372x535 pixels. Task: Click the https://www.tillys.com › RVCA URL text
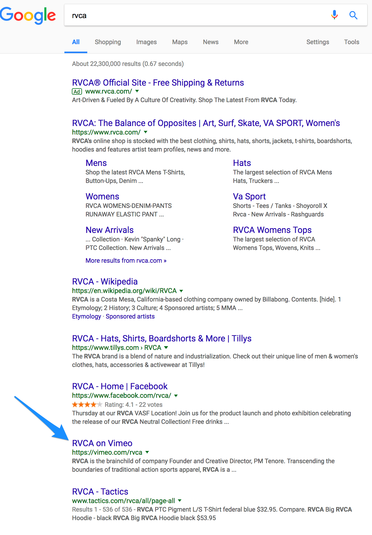click(117, 348)
